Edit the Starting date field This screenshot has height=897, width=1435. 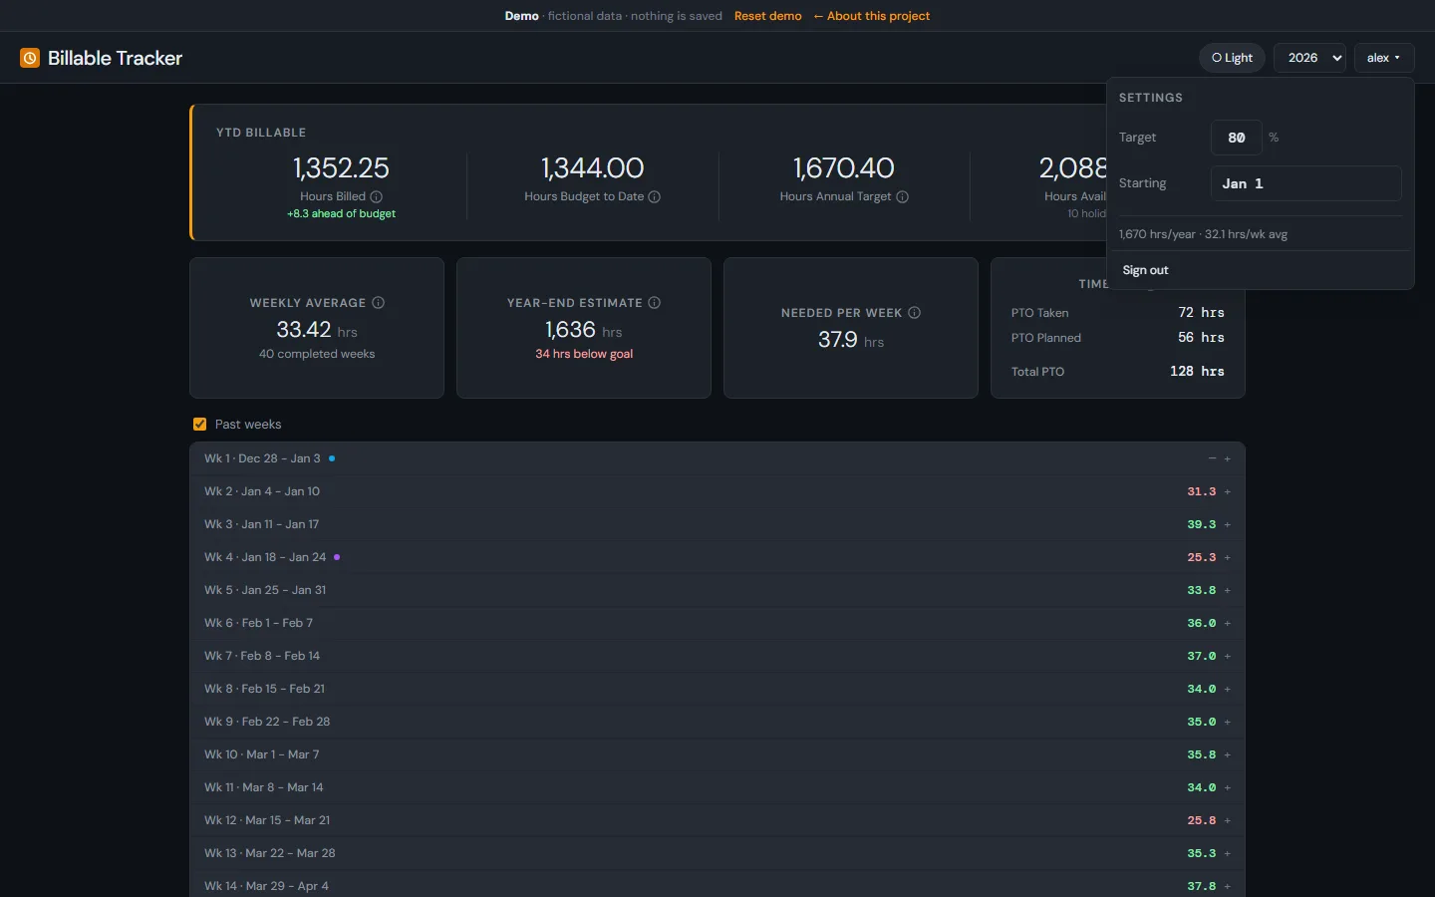1306,183
